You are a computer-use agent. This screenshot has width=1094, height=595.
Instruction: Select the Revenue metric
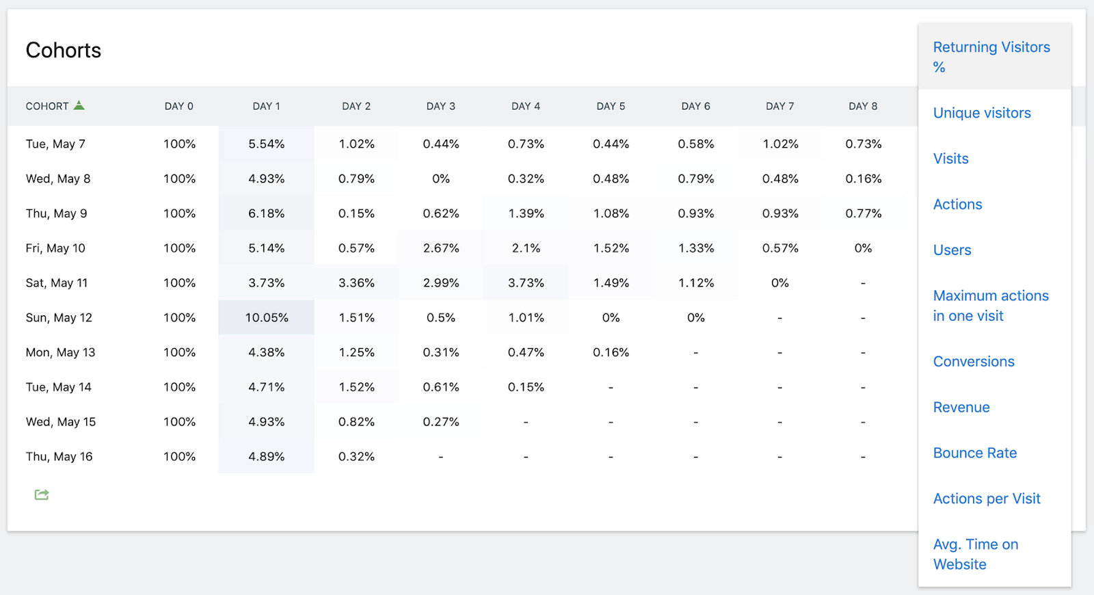(961, 407)
